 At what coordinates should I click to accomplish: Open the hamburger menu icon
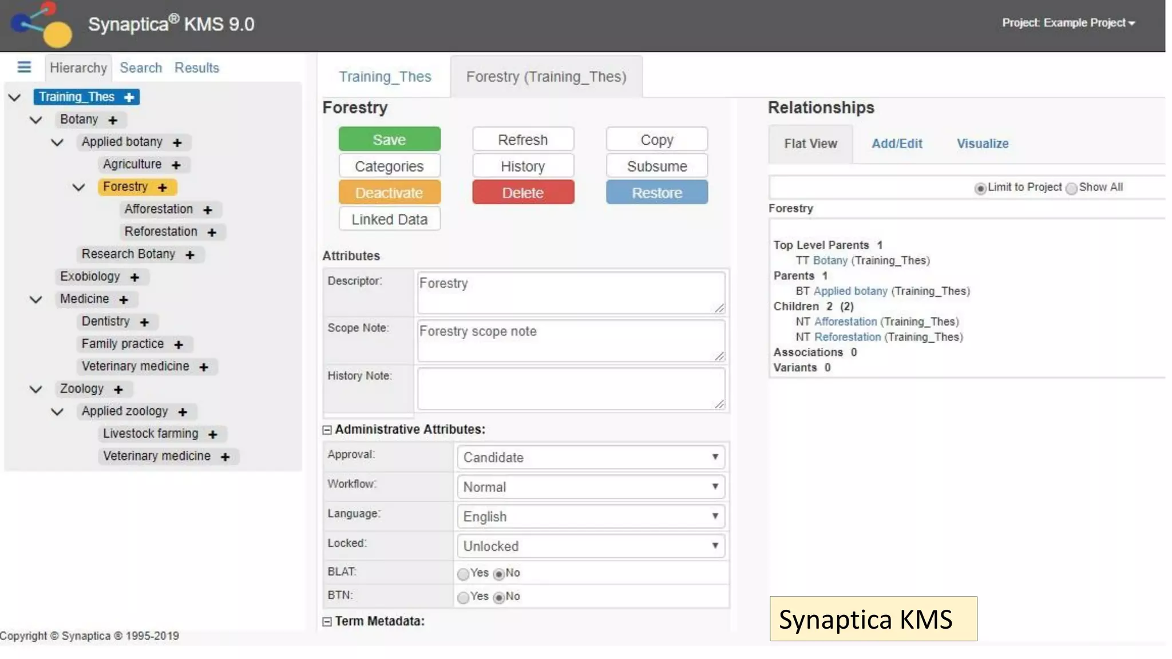pyautogui.click(x=24, y=67)
